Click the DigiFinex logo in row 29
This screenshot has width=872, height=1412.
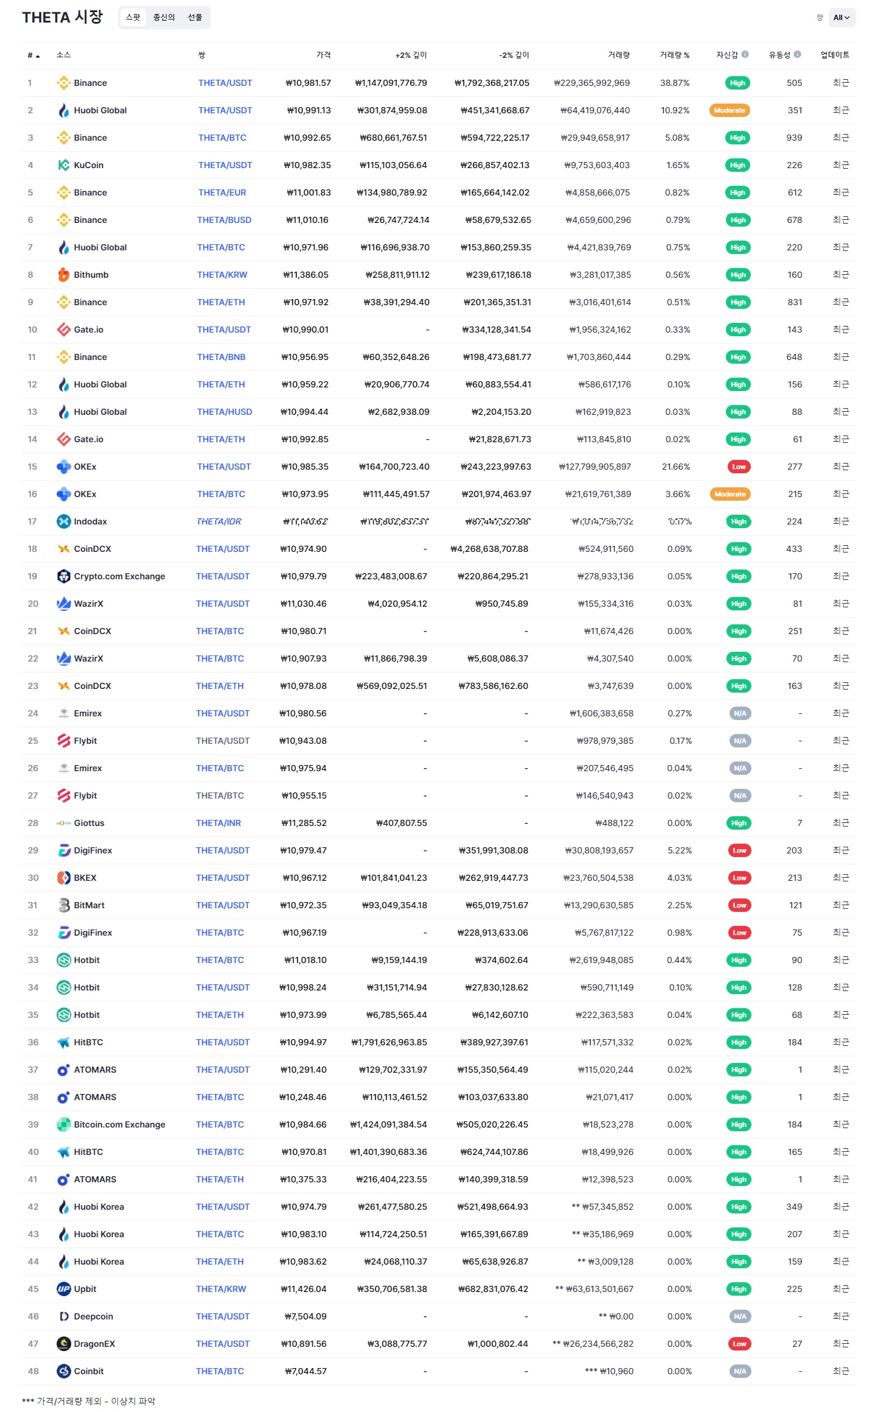coord(63,850)
